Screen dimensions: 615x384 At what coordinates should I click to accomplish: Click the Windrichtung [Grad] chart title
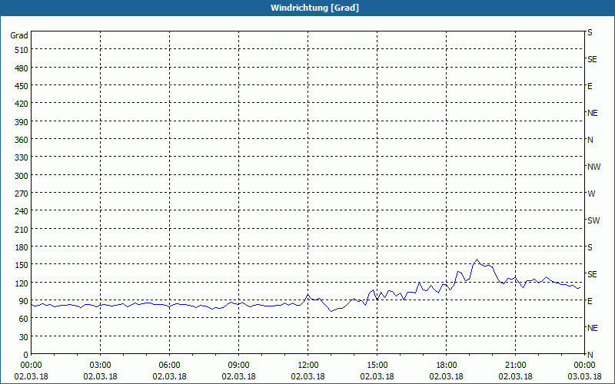(x=314, y=8)
